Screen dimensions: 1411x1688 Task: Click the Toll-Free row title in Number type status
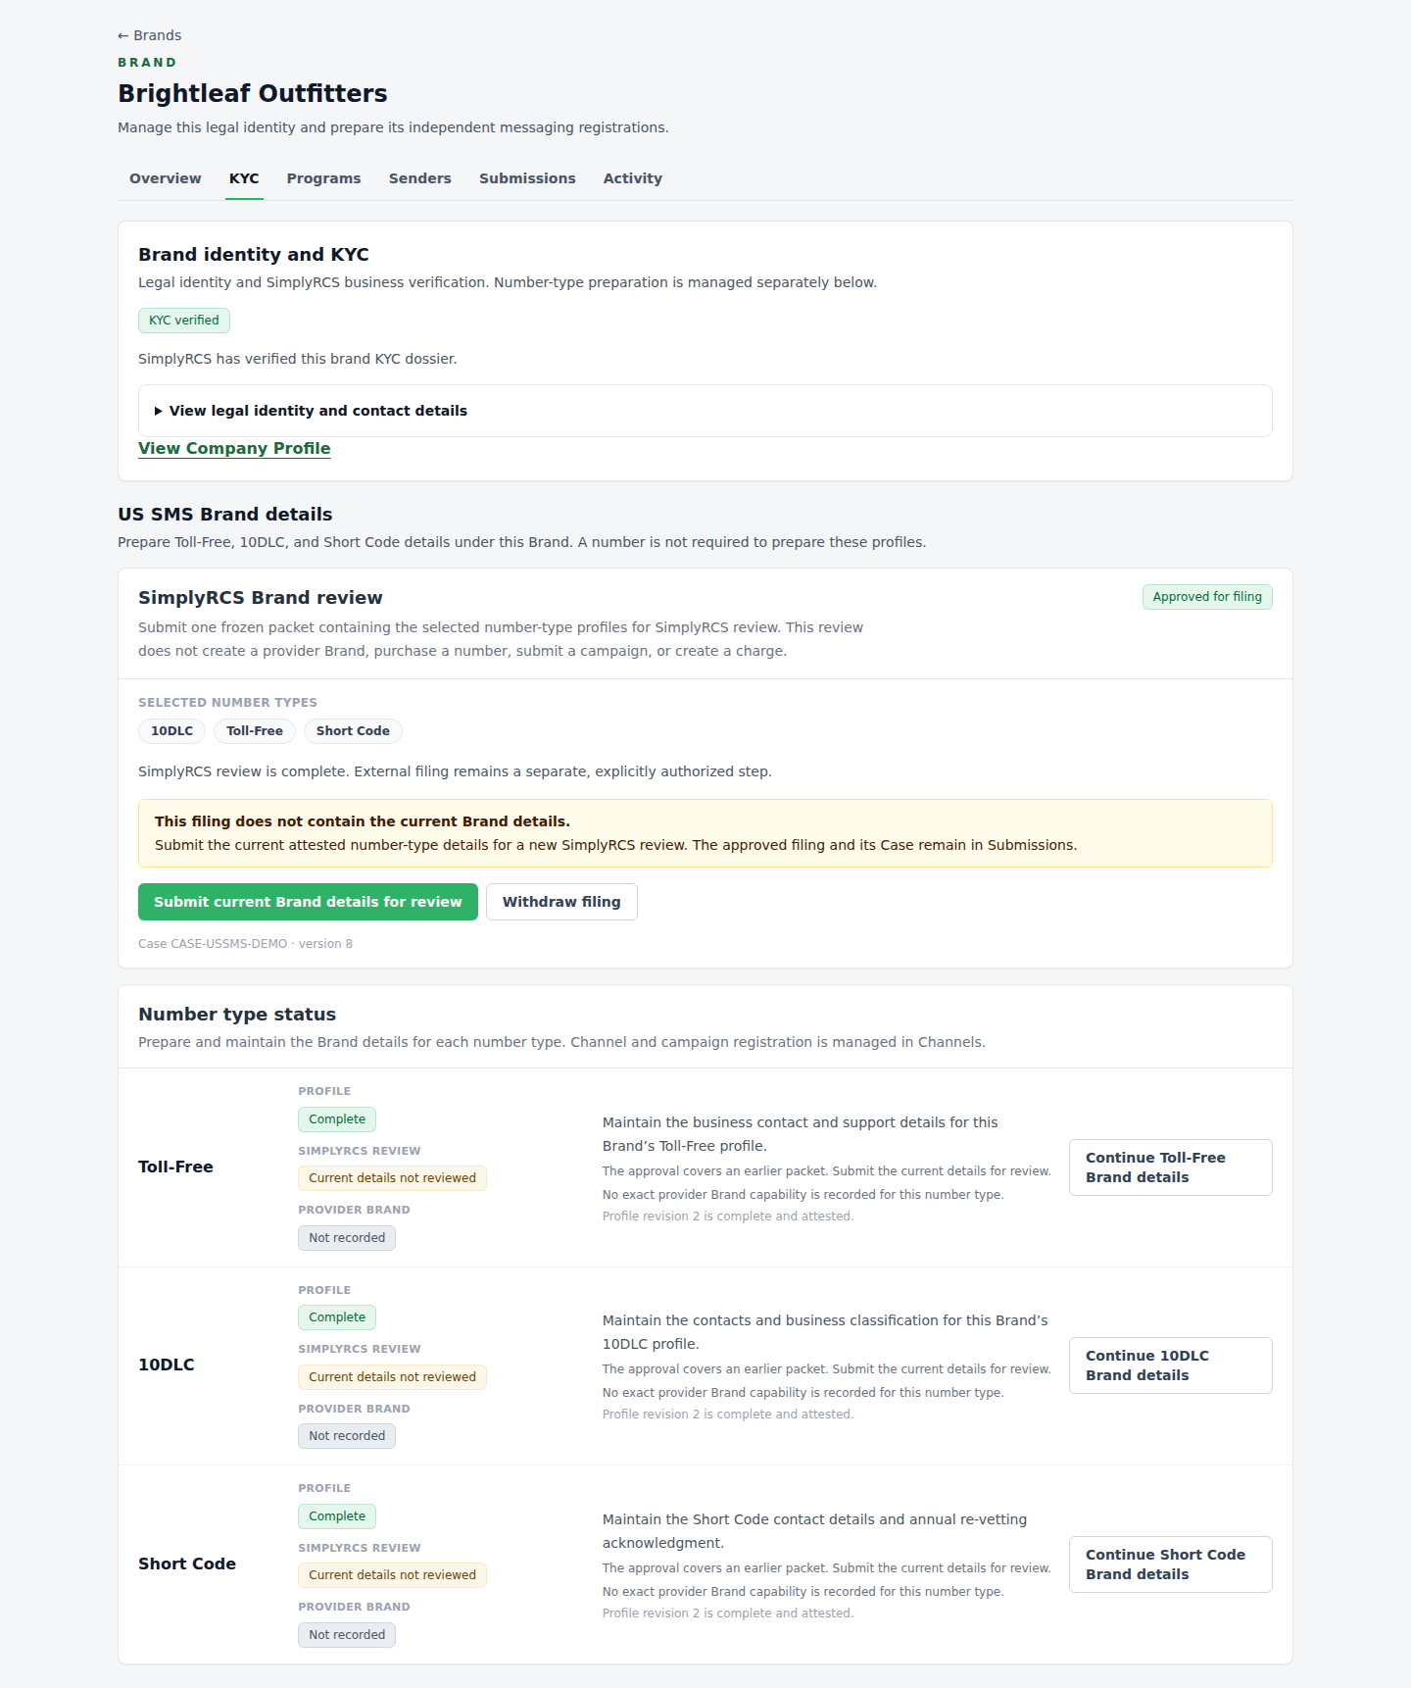tap(175, 1167)
